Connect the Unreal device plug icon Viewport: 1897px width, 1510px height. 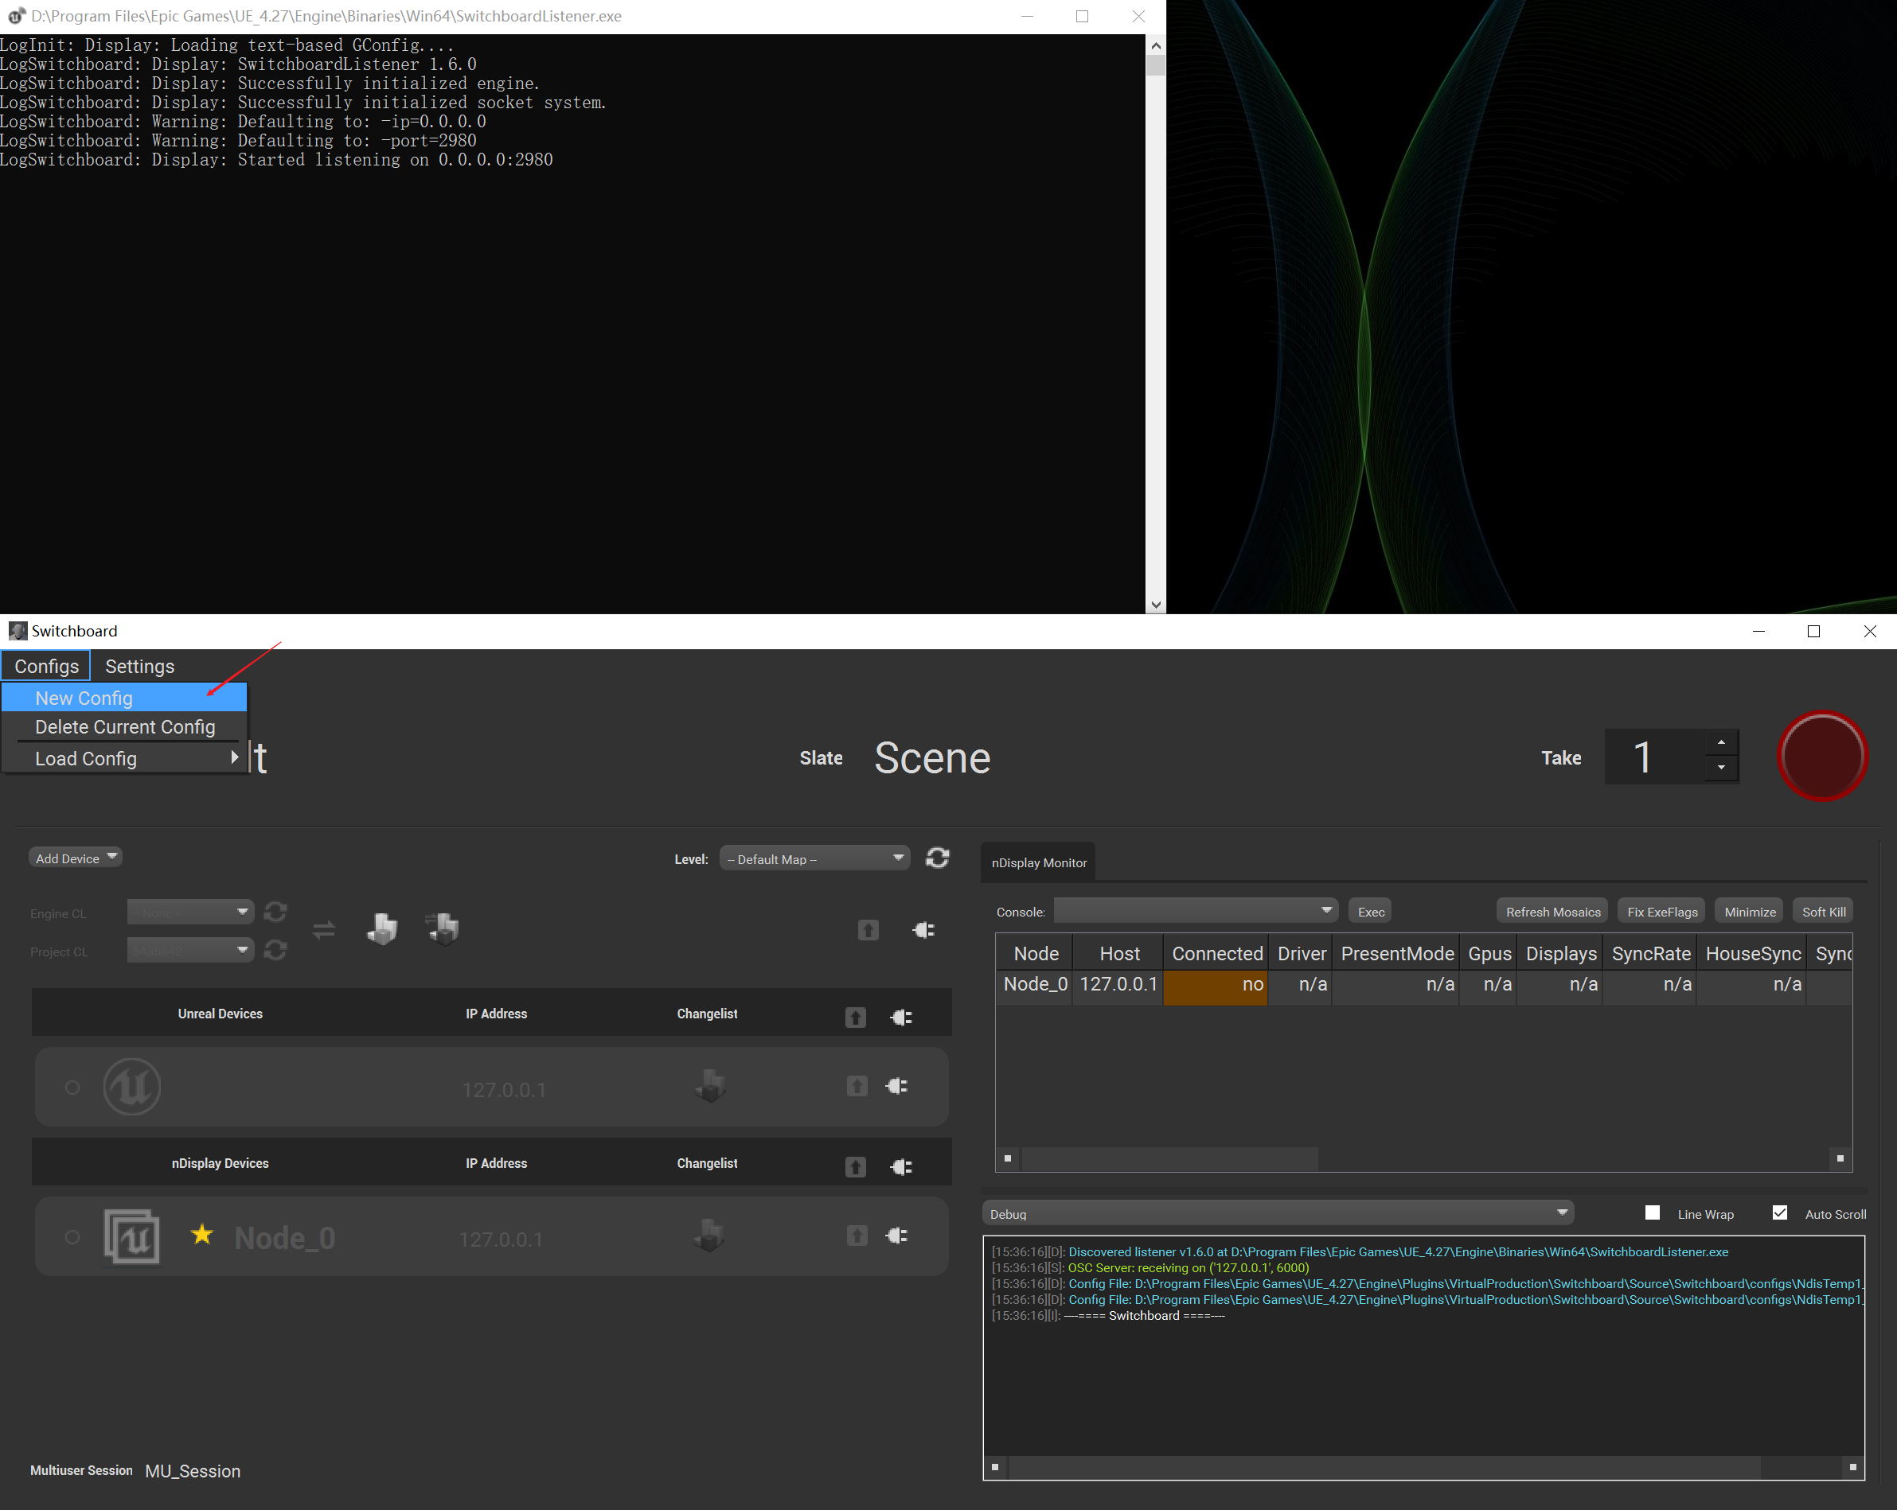[896, 1086]
